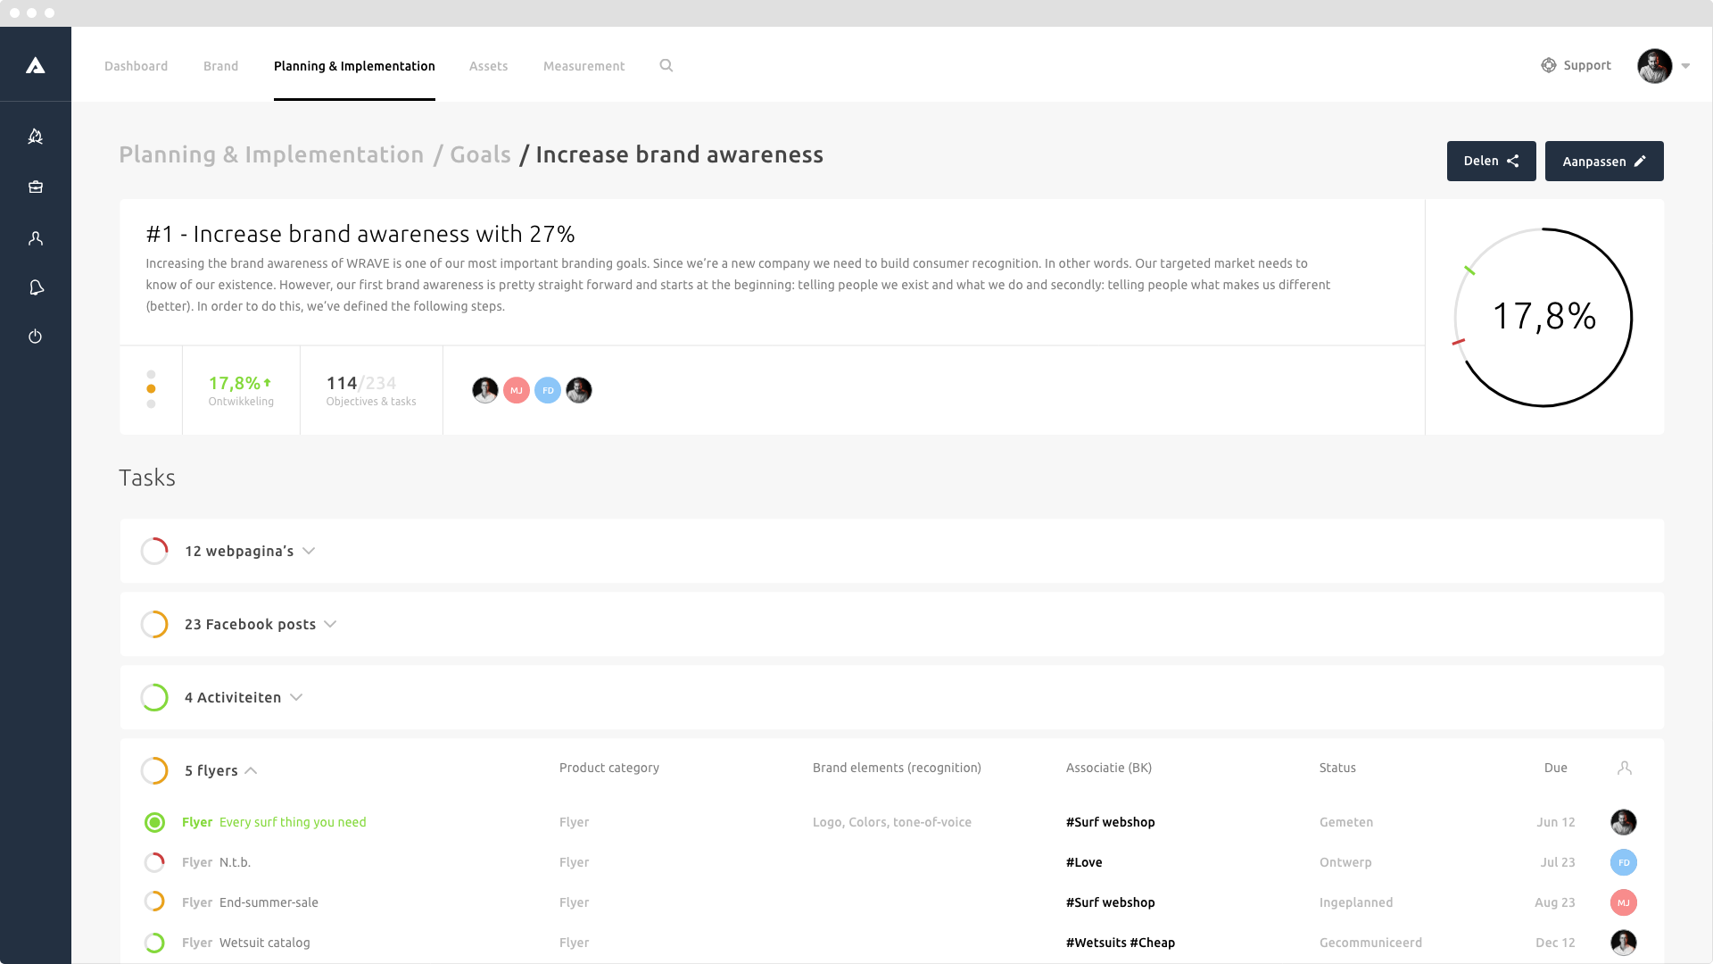Viewport: 1713px width, 964px height.
Task: Click the FD team member avatar in goal card
Action: click(x=548, y=390)
